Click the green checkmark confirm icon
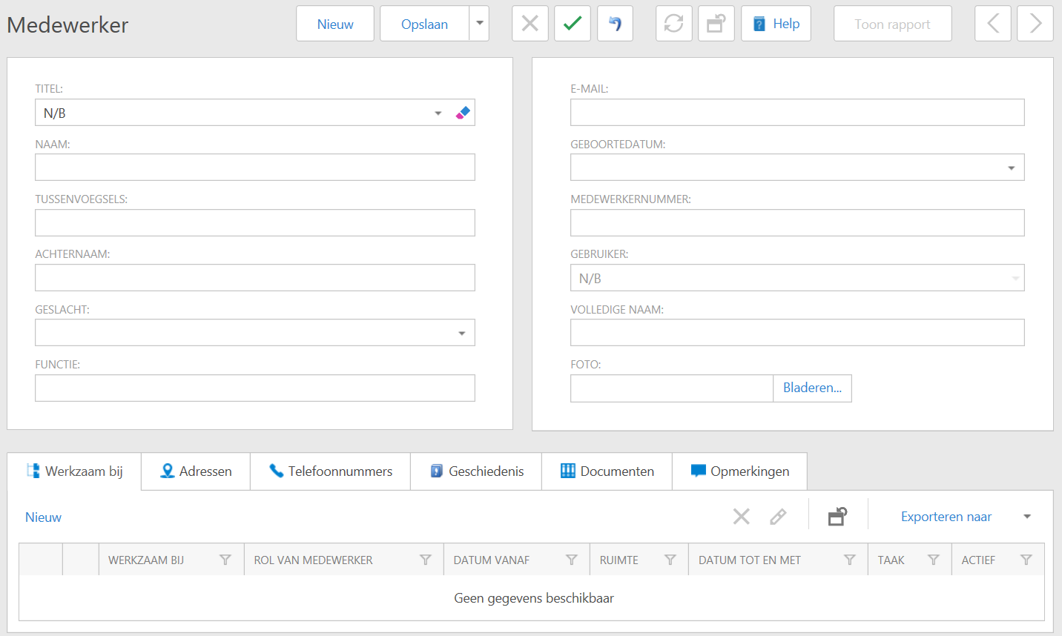The width and height of the screenshot is (1062, 636). click(573, 24)
